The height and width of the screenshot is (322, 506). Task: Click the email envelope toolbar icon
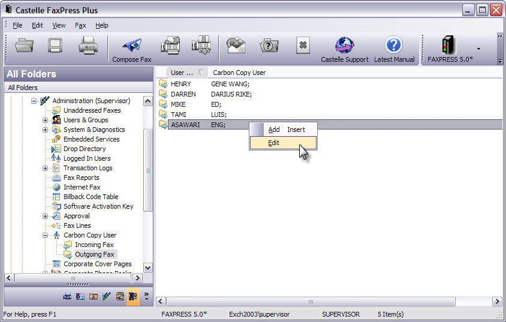click(236, 45)
